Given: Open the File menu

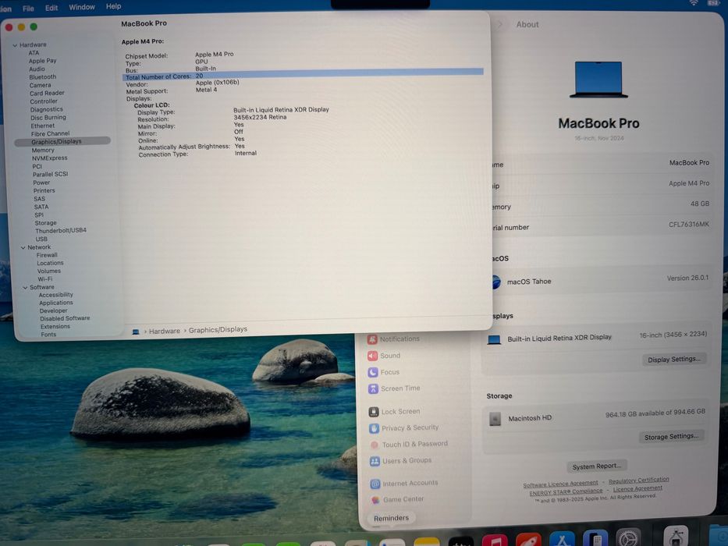Looking at the screenshot, I should (28, 9).
